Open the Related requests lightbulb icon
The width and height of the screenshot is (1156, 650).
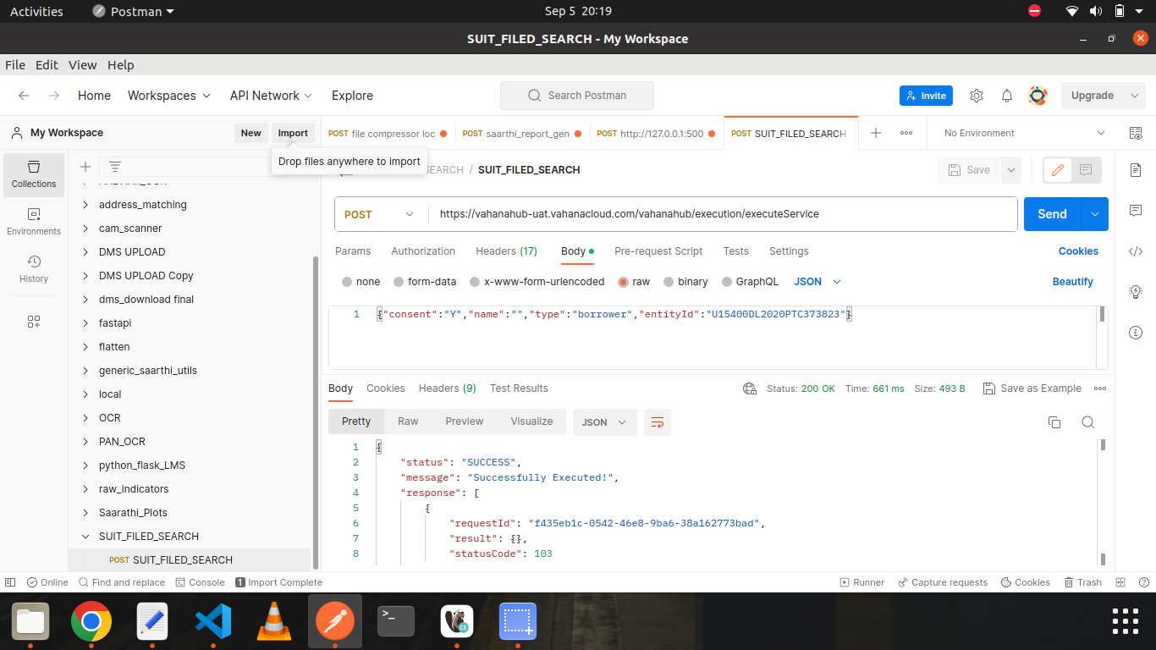coord(1136,291)
